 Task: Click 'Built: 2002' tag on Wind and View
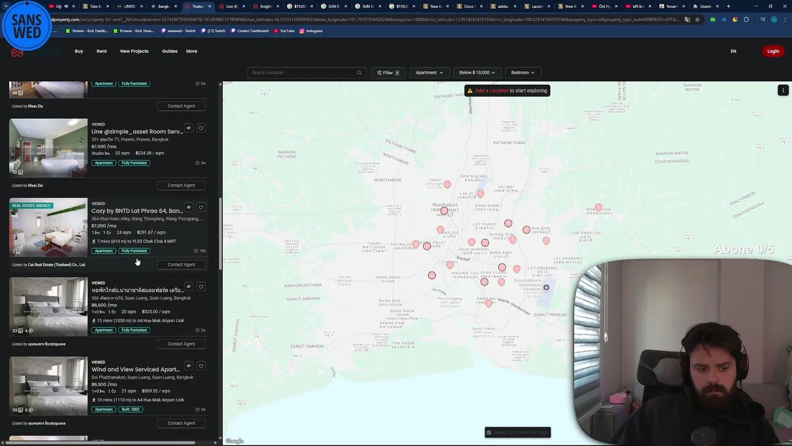point(131,409)
